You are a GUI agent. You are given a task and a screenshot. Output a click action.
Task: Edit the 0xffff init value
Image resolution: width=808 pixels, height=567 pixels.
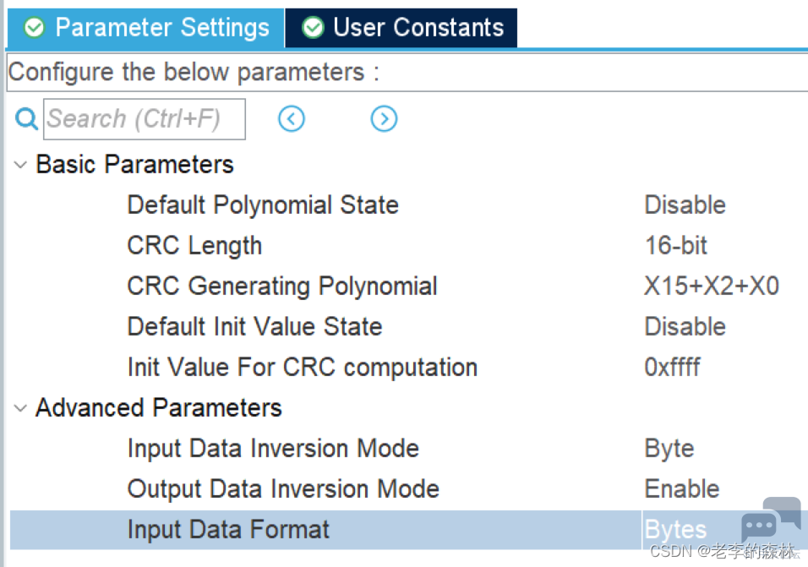[x=672, y=368]
